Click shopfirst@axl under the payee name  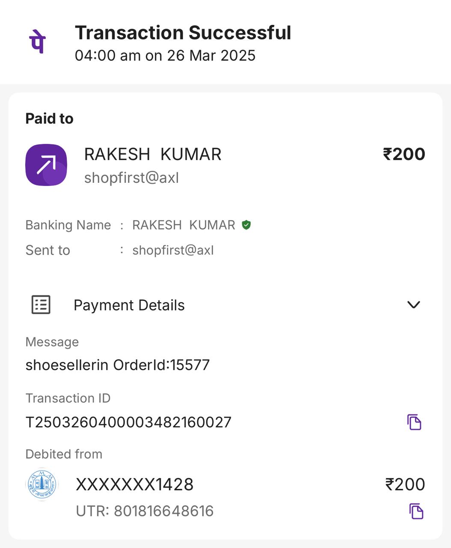tap(132, 178)
